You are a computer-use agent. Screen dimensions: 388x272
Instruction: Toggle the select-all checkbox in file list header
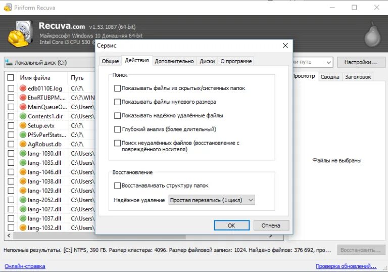(x=11, y=77)
